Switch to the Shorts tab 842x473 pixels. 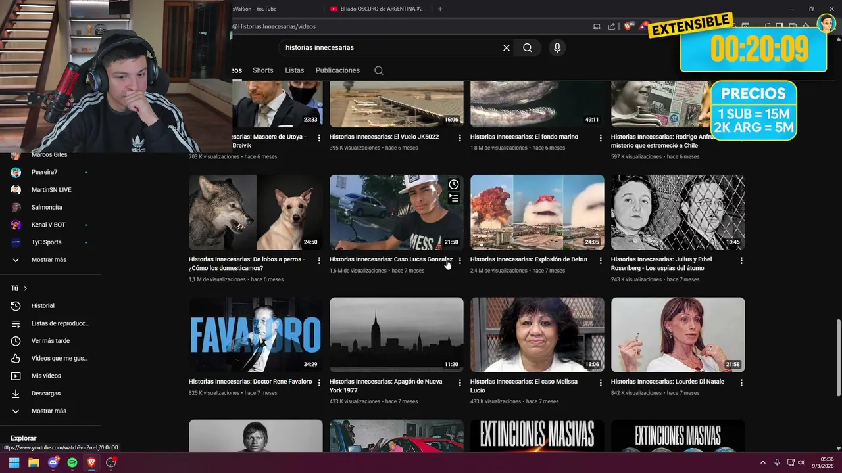pos(262,70)
